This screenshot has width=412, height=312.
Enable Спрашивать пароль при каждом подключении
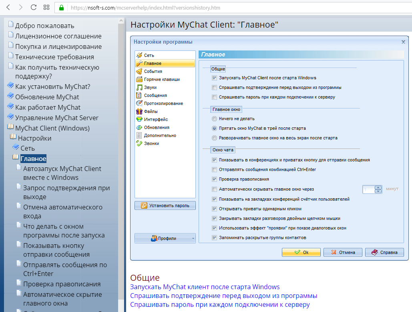click(x=215, y=97)
